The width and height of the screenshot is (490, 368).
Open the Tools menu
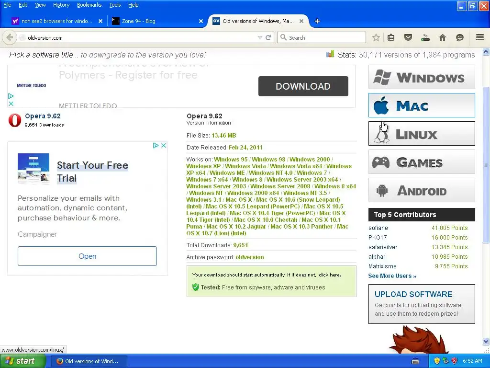click(x=115, y=5)
